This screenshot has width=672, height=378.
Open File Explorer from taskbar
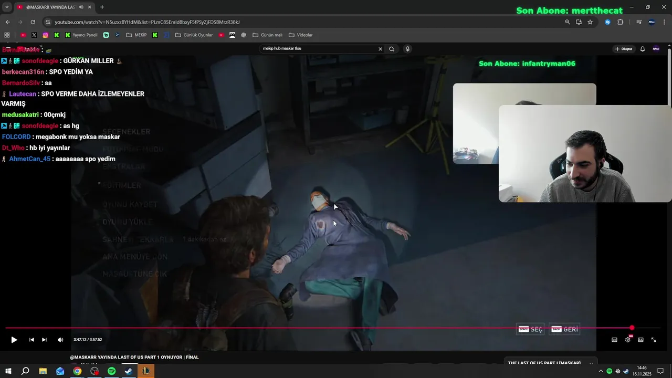43,371
